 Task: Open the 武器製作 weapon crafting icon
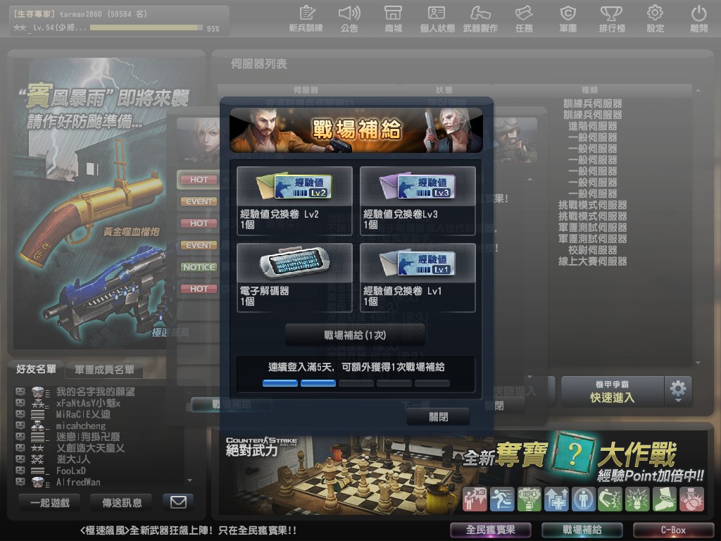(480, 18)
